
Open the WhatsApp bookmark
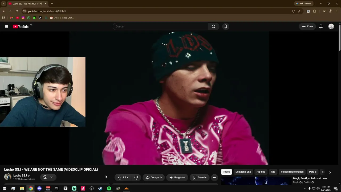[x=29, y=18]
